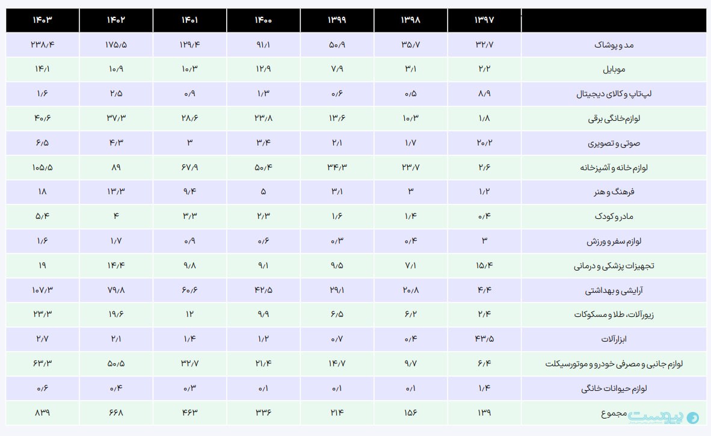The width and height of the screenshot is (711, 436).
Task: Click the لوازم خانه و آشپزخانه label
Action: 614,168
